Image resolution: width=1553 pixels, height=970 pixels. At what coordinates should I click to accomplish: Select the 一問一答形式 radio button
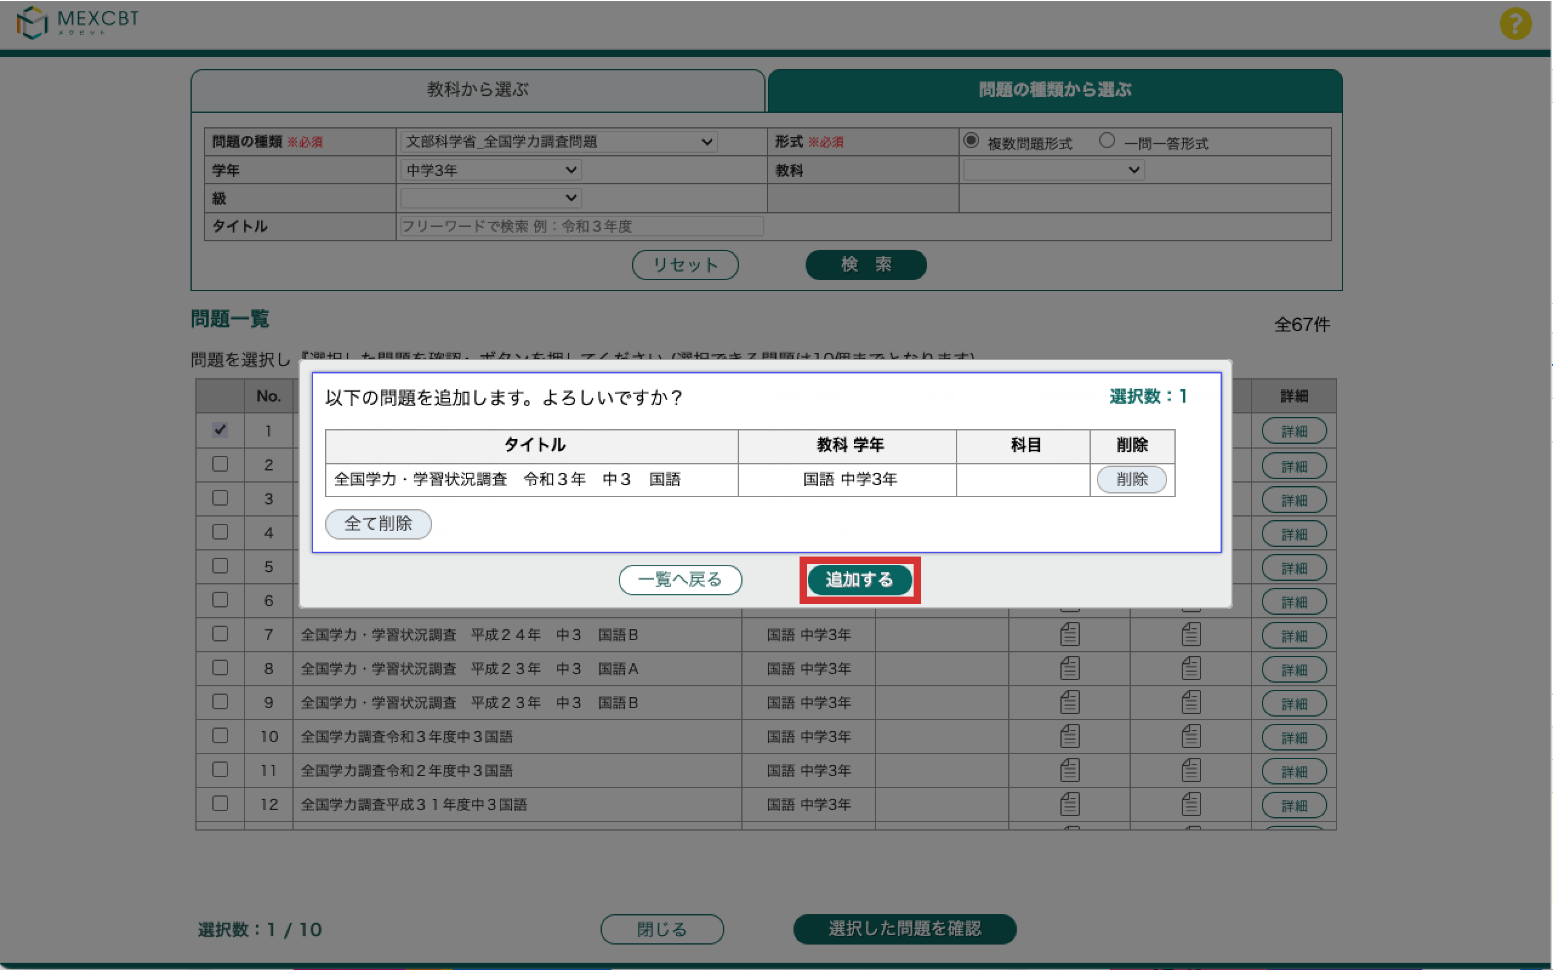pos(1107,141)
